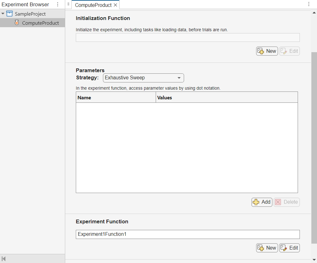Select ComputeProduct in the Experiment Browser
Screen dimensions: 317x263
click(x=40, y=22)
